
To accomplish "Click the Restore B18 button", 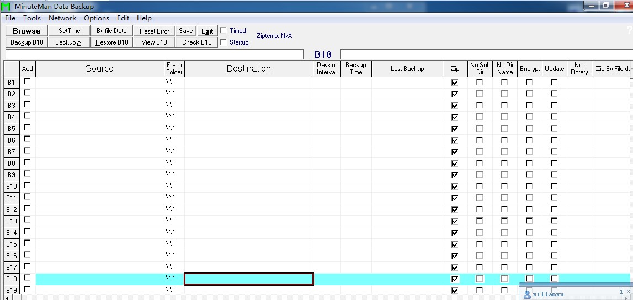I will point(111,42).
